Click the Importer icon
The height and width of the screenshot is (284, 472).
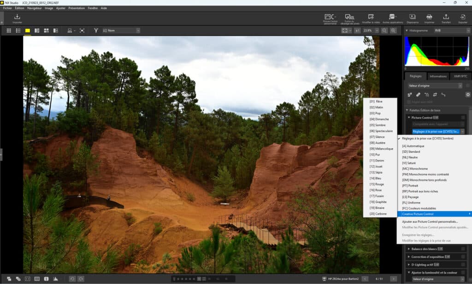[16, 17]
